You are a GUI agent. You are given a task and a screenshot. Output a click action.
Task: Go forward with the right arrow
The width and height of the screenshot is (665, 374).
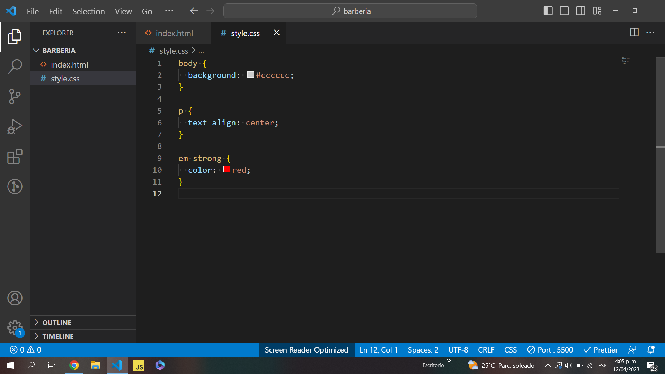[x=210, y=11]
